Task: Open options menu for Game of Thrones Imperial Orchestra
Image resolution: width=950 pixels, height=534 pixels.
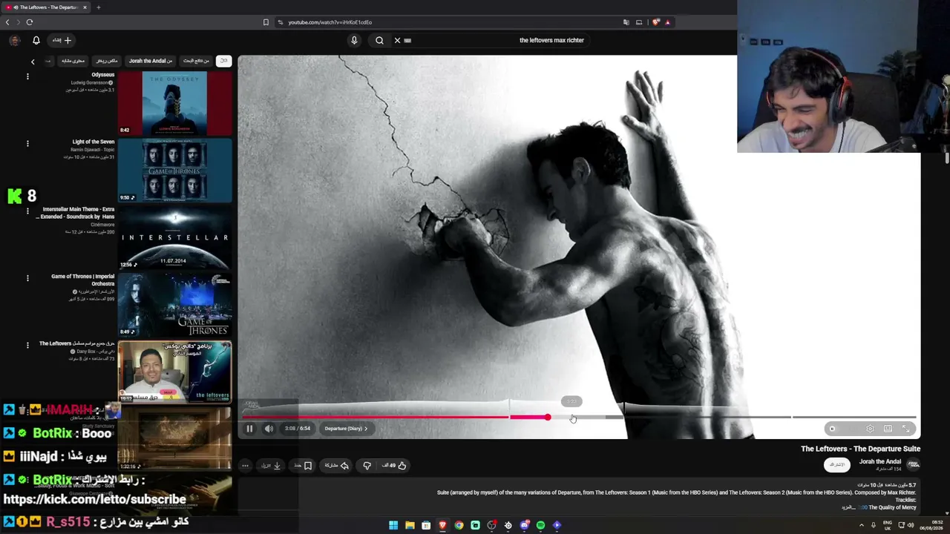Action: pyautogui.click(x=27, y=278)
